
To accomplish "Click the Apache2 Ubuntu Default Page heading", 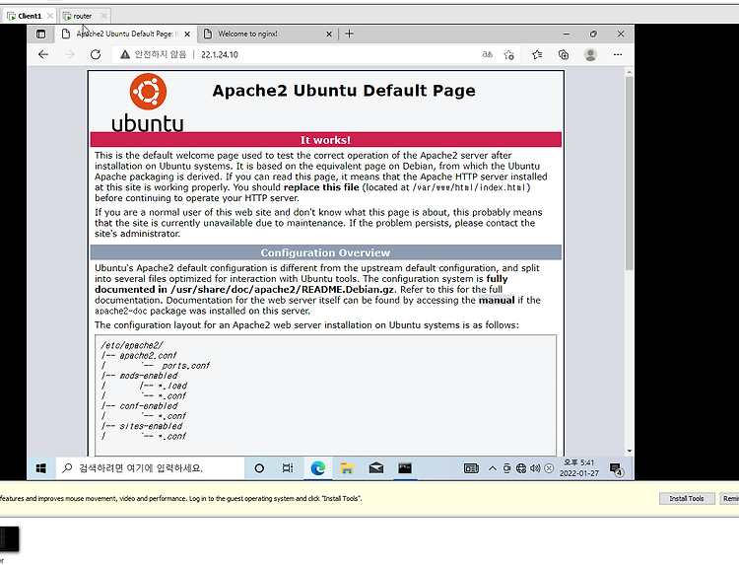I will pos(344,91).
